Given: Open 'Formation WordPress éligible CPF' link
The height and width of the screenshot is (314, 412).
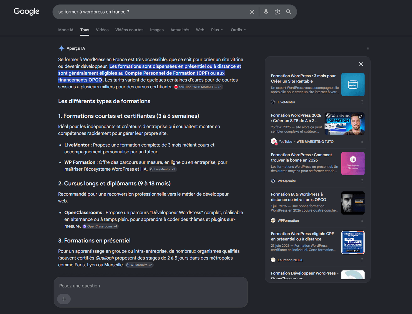Looking at the screenshot, I should tap(302, 236).
